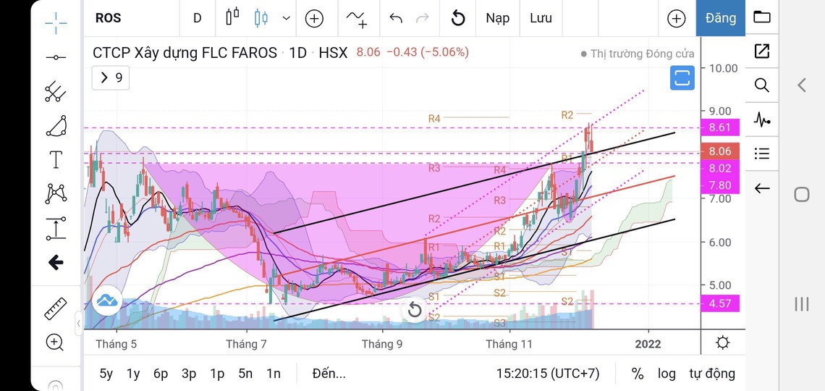Open the symbol search magnifier

[x=762, y=85]
